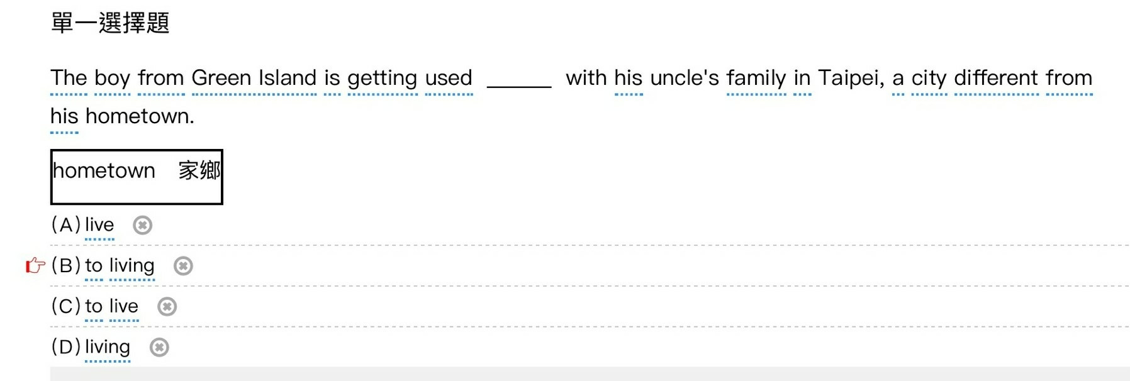Screen dimensions: 1130x381
Task: Click the eliminate icon beside option D living
Action: coord(159,347)
